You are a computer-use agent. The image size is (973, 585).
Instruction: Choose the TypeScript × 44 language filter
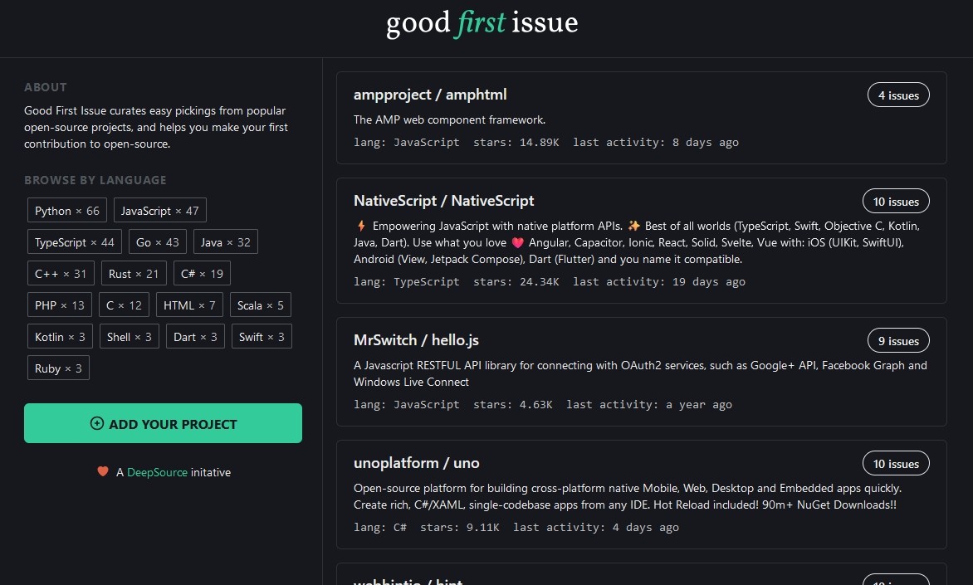(x=75, y=242)
